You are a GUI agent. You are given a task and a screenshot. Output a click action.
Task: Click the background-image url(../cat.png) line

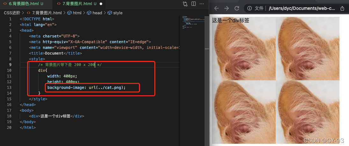[x=86, y=88]
